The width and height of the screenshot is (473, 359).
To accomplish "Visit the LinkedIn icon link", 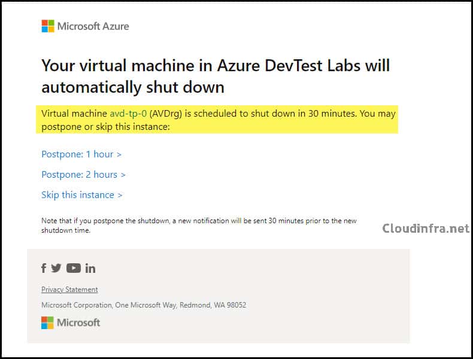I will [x=90, y=268].
